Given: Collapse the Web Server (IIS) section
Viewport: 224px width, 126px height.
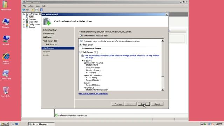Looking at the screenshot, I should click(80, 52).
